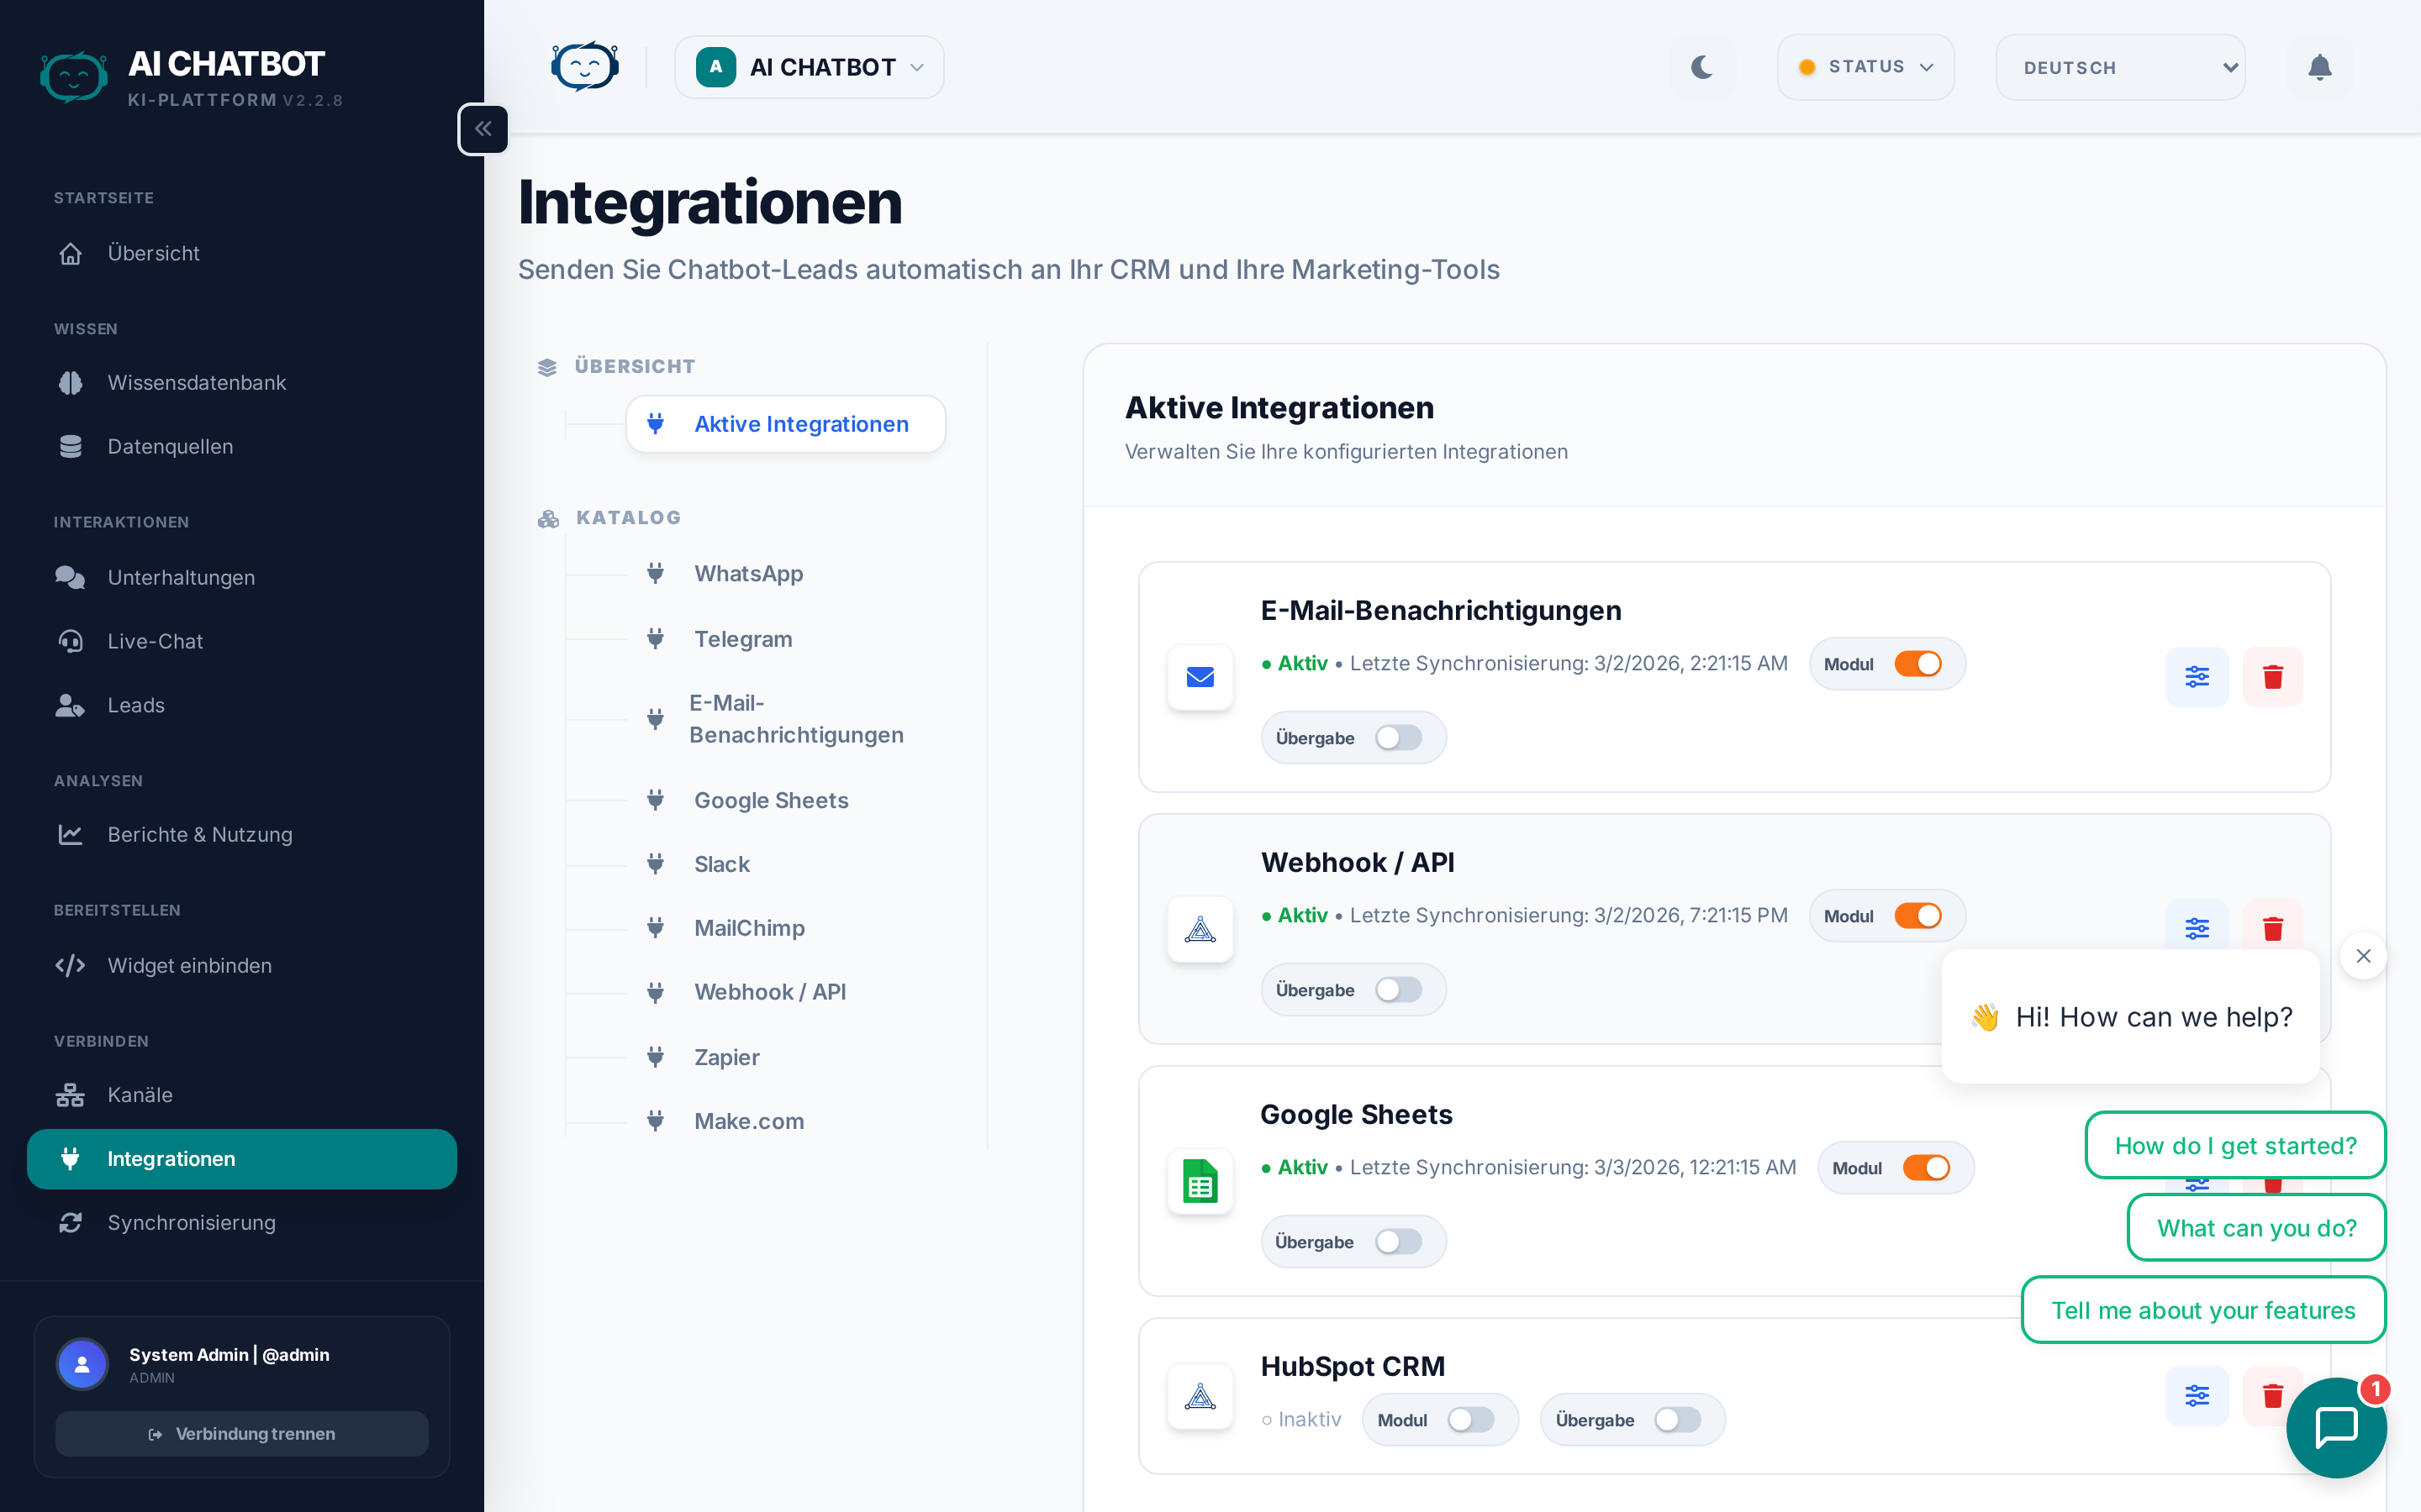Collapse the sidebar with double-chevron button
This screenshot has height=1512, width=2421.
483,129
